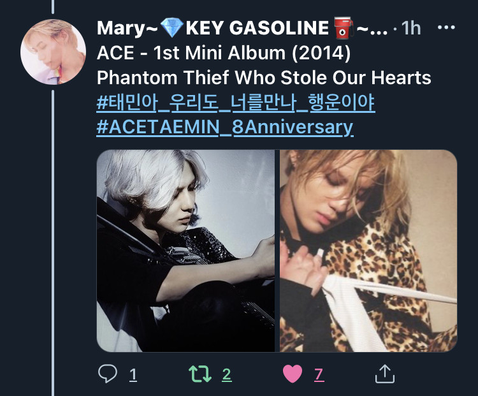Click the pink like count 7
Viewport: 478px width, 396px height.
click(x=319, y=375)
